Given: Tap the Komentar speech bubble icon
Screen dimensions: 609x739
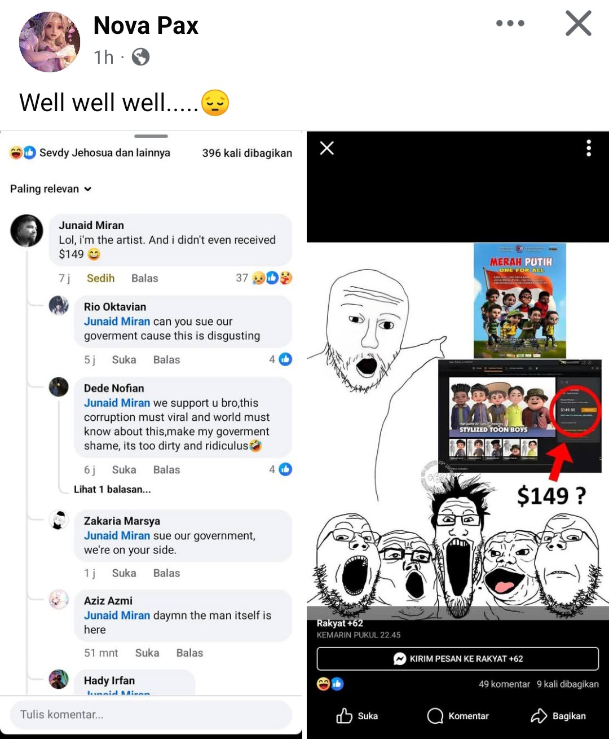Looking at the screenshot, I should (435, 716).
